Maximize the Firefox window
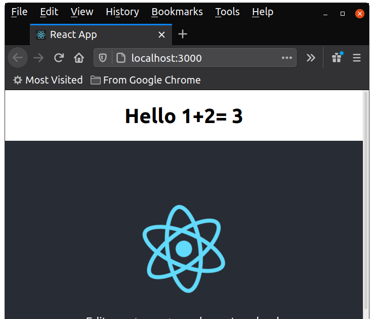 [343, 14]
